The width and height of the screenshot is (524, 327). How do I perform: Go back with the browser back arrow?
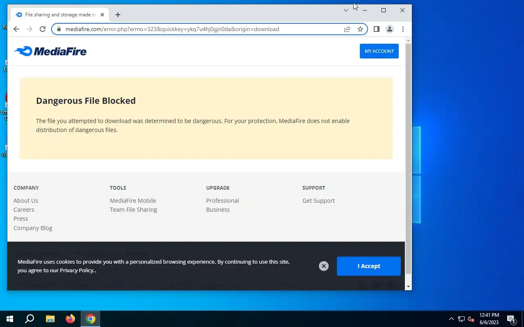tap(16, 29)
